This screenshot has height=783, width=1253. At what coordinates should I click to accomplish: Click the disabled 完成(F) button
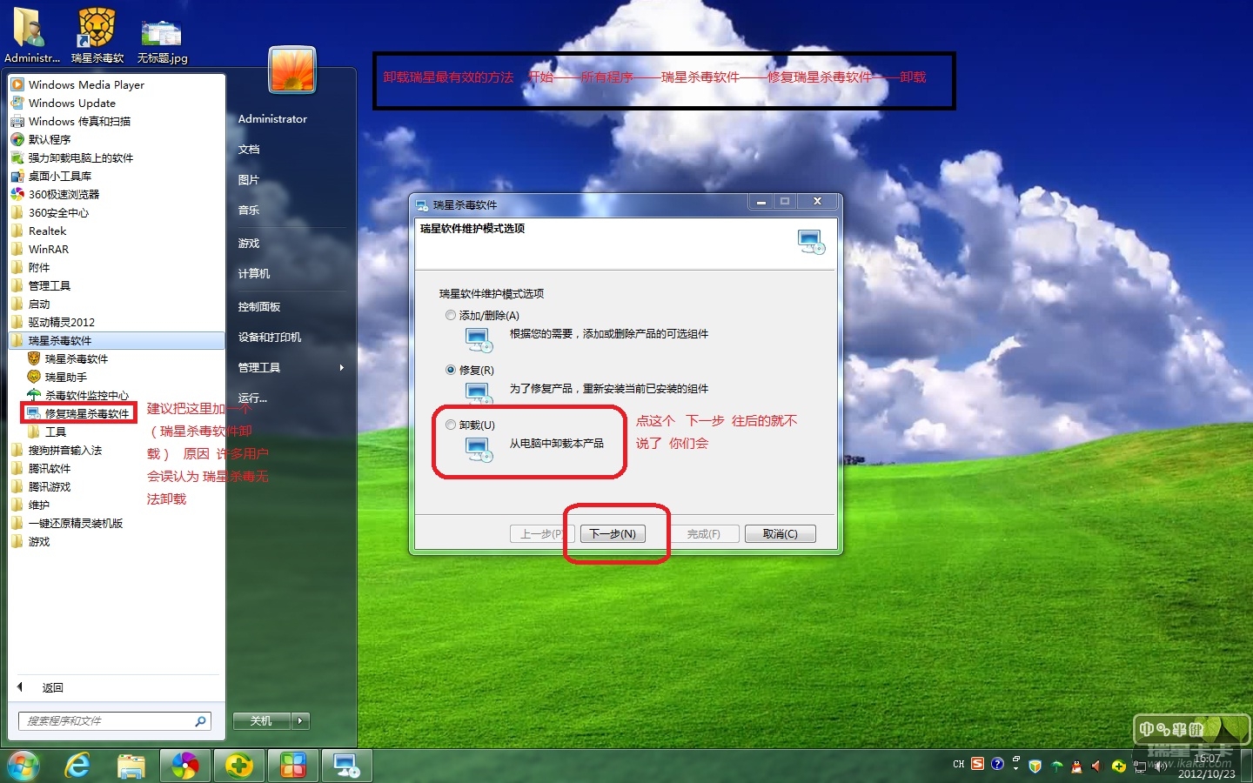tap(704, 533)
